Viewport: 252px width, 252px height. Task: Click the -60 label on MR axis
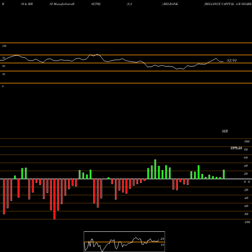[246, 206]
